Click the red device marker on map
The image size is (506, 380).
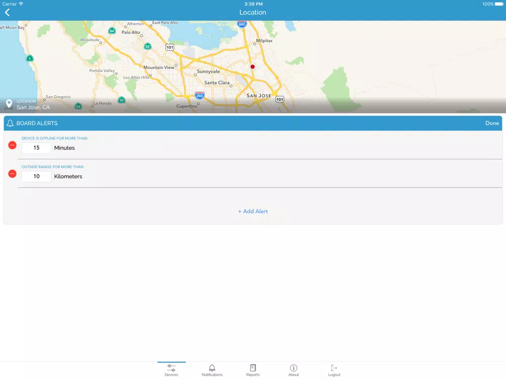coord(252,66)
